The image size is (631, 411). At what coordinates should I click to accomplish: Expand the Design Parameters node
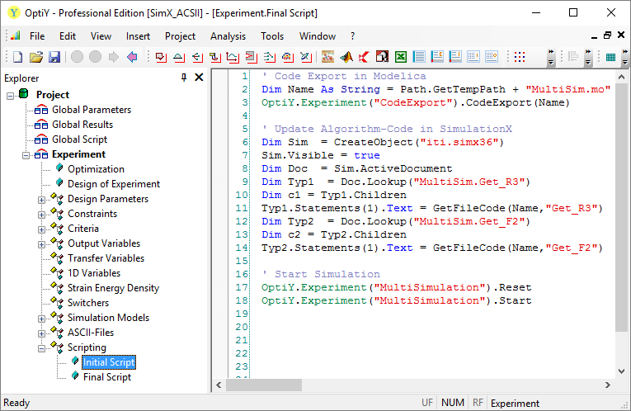tap(41, 200)
